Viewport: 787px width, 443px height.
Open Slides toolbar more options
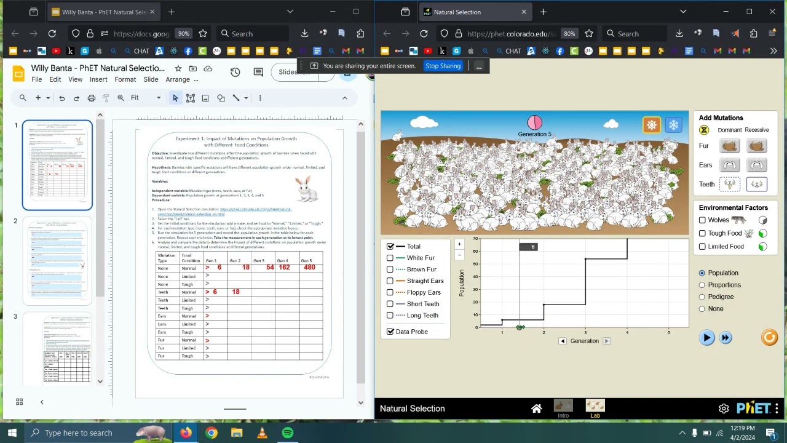(x=260, y=98)
